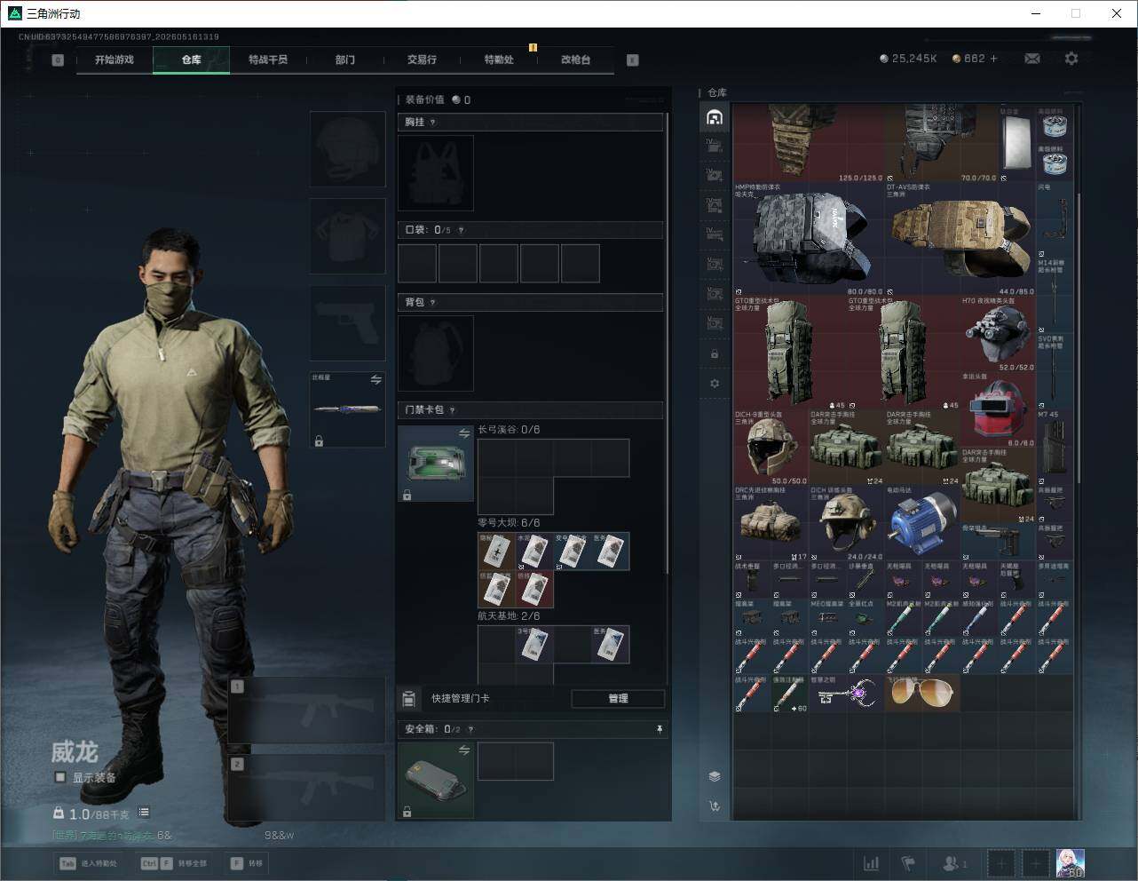Click the flag icon in bottom bar
The image size is (1138, 881).
(x=908, y=863)
